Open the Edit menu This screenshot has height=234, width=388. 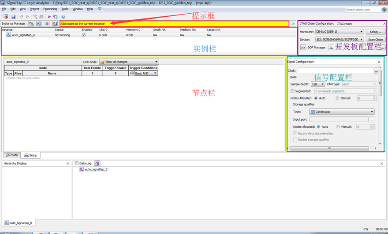[13, 9]
